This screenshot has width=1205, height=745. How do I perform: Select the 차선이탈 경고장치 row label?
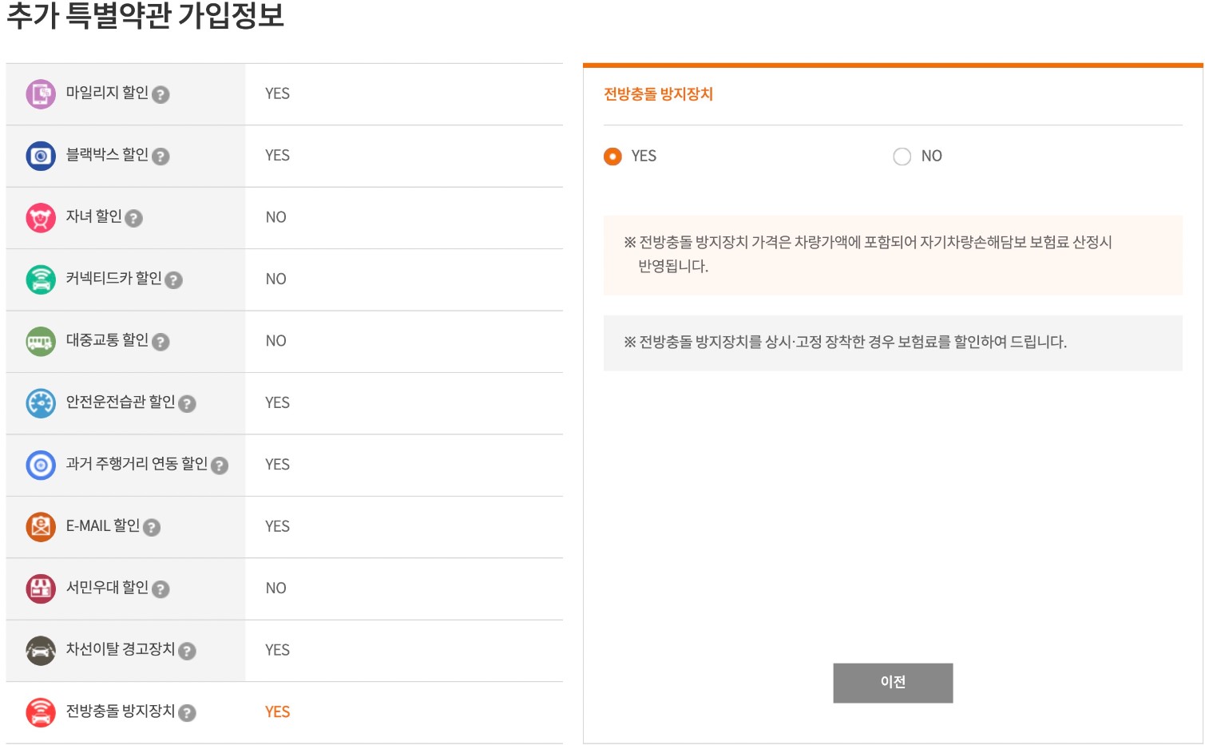click(x=121, y=649)
